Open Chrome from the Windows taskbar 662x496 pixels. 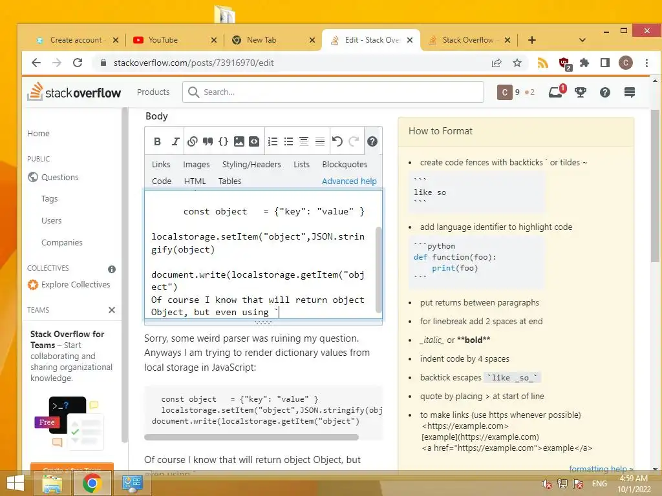[92, 483]
